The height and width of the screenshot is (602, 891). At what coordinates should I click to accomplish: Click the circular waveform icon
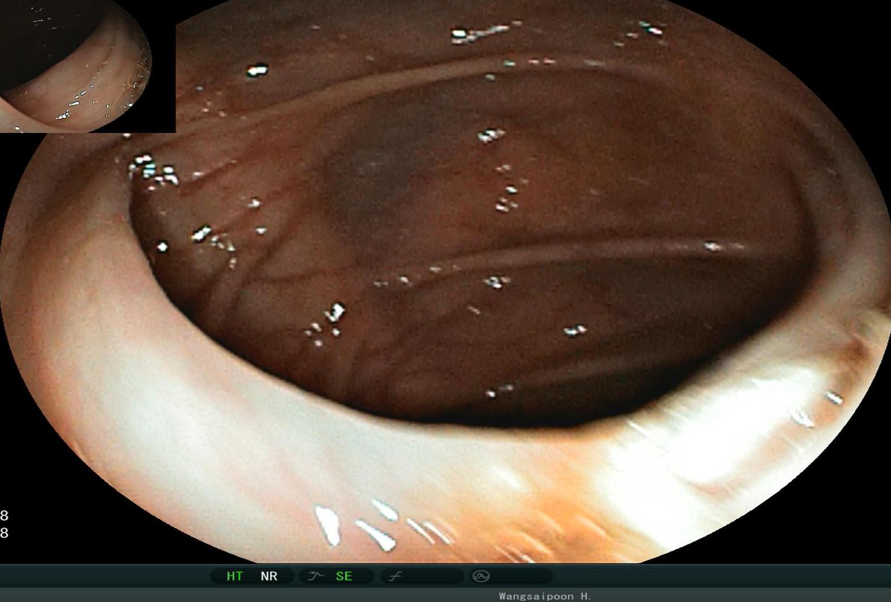(481, 576)
